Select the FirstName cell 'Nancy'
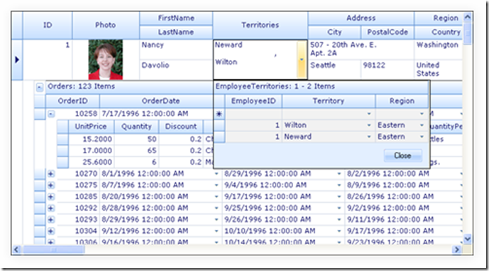Image resolution: width=489 pixels, height=271 pixels. click(176, 49)
